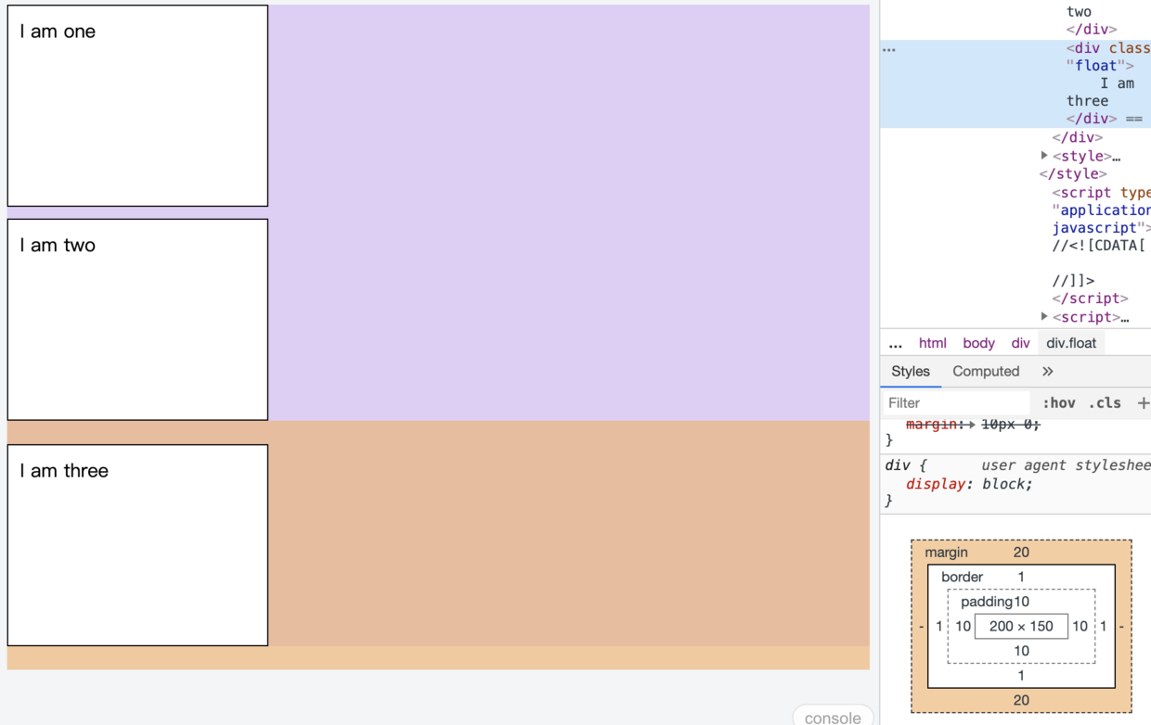Expand the collapsed script element at the bottom
Image resolution: width=1151 pixels, height=725 pixels.
(x=1044, y=317)
